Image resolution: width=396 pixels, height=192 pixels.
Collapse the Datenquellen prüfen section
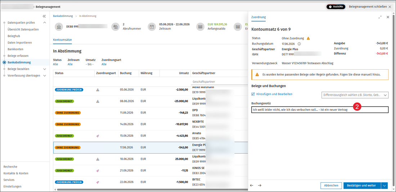45,23
